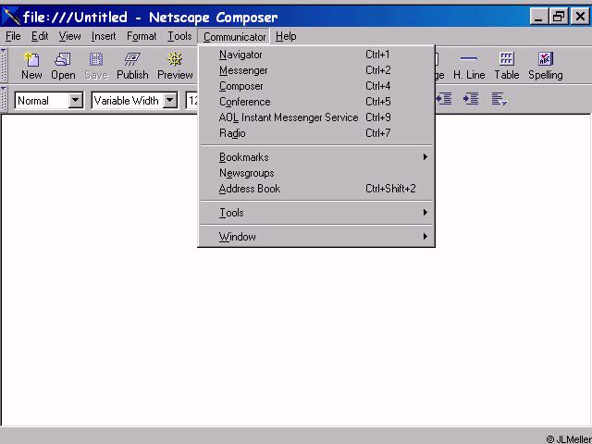Run the Spelling checker icon
This screenshot has height=444, width=592.
pyautogui.click(x=546, y=66)
